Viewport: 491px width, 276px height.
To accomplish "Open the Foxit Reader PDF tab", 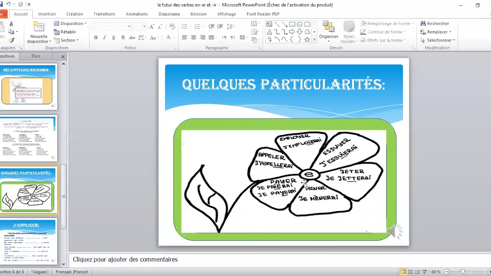I will coord(263,14).
